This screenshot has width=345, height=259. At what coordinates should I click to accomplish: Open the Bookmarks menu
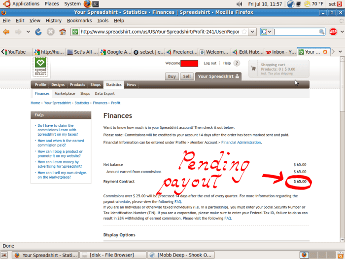tap(79, 21)
